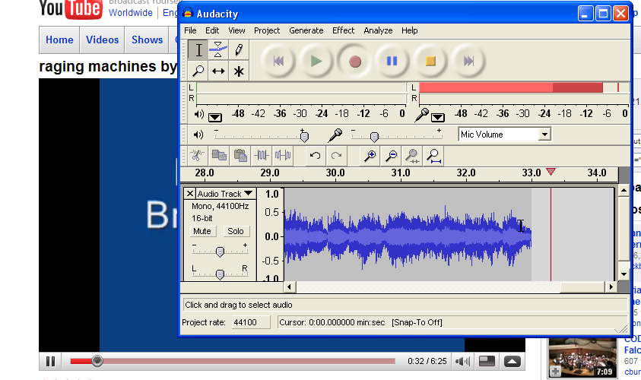
Task: Select the Envelope tool
Action: [x=218, y=50]
